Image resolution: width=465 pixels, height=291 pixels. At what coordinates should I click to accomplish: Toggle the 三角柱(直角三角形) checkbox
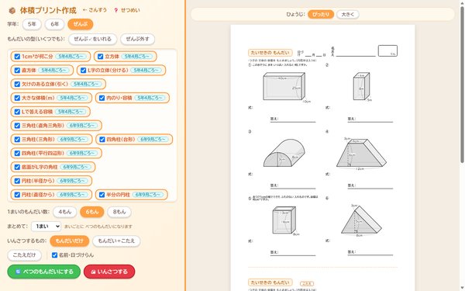click(x=17, y=126)
